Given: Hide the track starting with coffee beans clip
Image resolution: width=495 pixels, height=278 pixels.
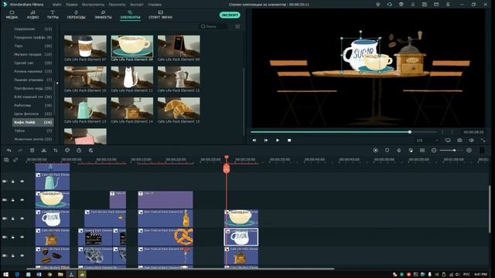Looking at the screenshot, I should [x=22, y=256].
